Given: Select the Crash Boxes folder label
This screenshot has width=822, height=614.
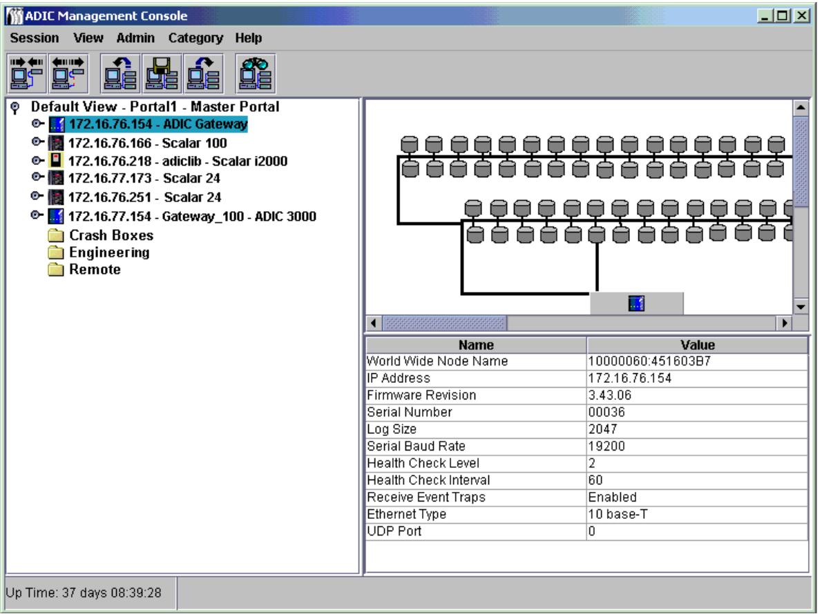Looking at the screenshot, I should [x=112, y=235].
